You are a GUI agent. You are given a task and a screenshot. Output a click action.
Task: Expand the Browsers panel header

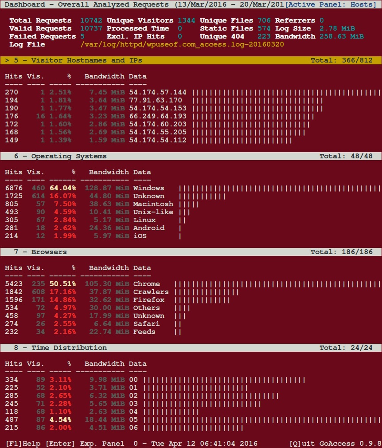[191, 252]
